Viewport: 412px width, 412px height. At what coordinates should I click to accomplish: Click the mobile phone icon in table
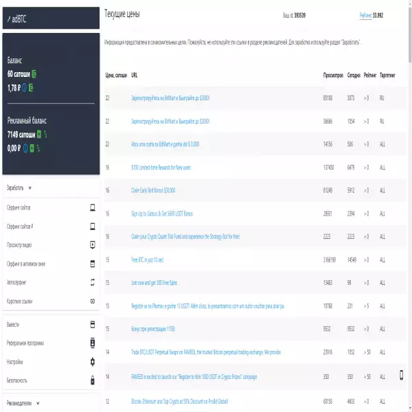(402, 376)
